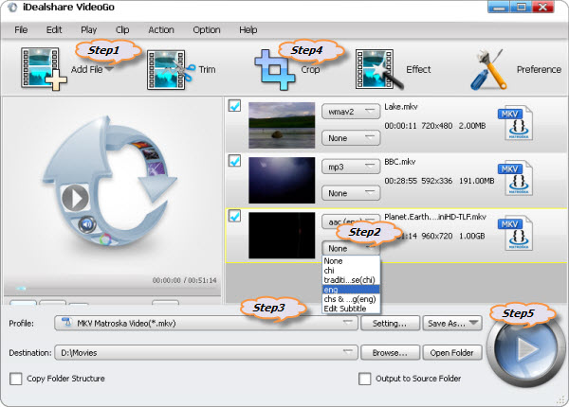Click the Browse... button
The width and height of the screenshot is (569, 407).
(390, 353)
